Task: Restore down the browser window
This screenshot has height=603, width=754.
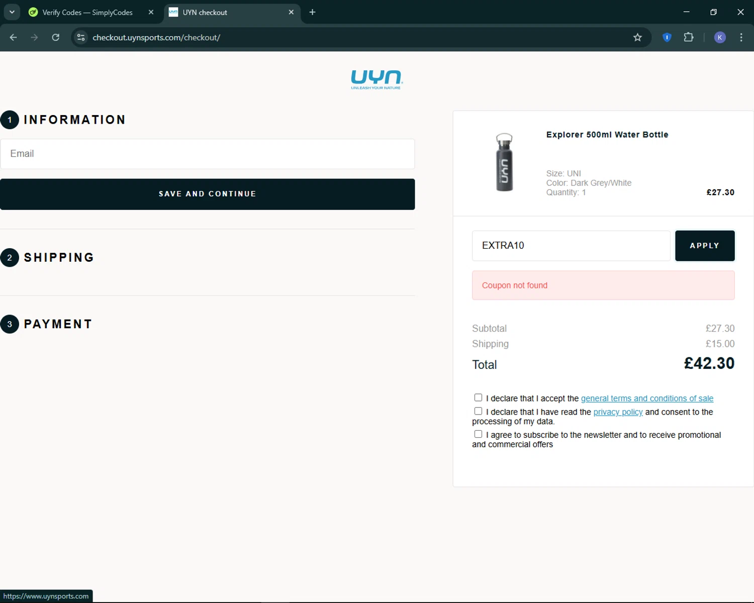Action: [713, 12]
